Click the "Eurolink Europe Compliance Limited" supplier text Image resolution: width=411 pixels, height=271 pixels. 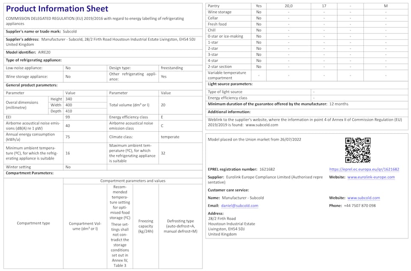(x=258, y=177)
